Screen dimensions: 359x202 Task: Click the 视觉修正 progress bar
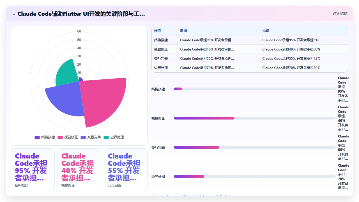(x=255, y=118)
